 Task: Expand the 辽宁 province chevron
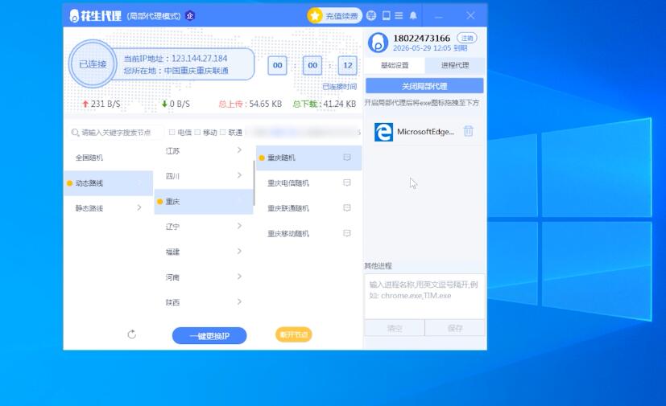pos(239,226)
